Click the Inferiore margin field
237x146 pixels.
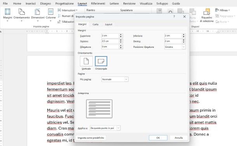point(173,36)
